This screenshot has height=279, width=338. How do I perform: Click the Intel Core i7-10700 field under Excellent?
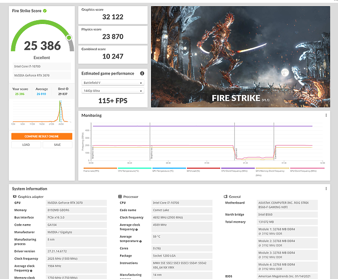(x=42, y=66)
